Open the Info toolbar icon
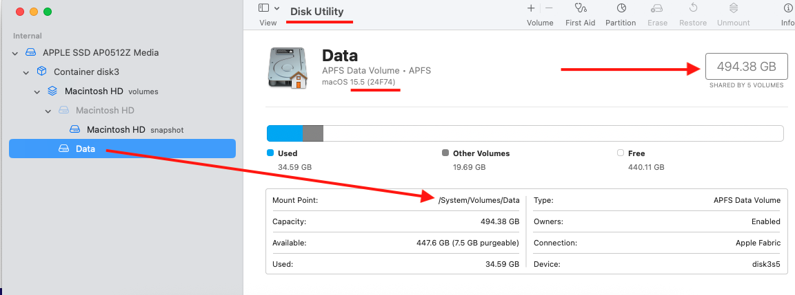The width and height of the screenshot is (795, 295). coord(787,9)
